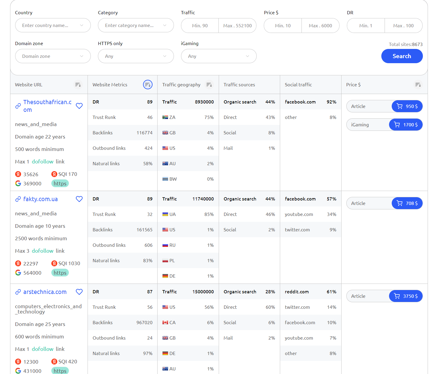Click reddit.com 61% social traffic row
430x374 pixels.
310,292
